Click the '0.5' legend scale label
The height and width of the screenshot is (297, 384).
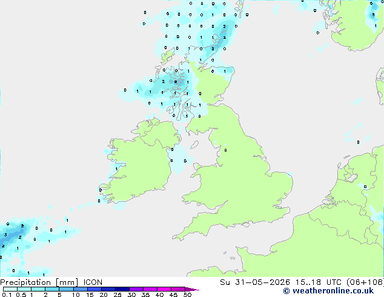point(21,295)
